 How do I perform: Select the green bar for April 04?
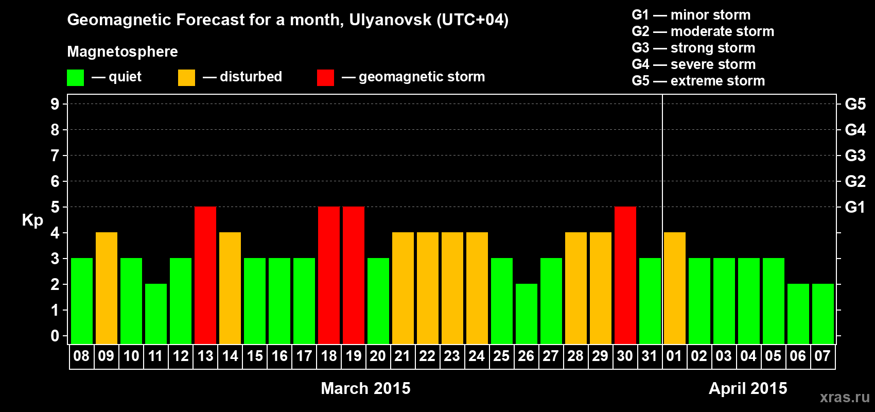749,301
